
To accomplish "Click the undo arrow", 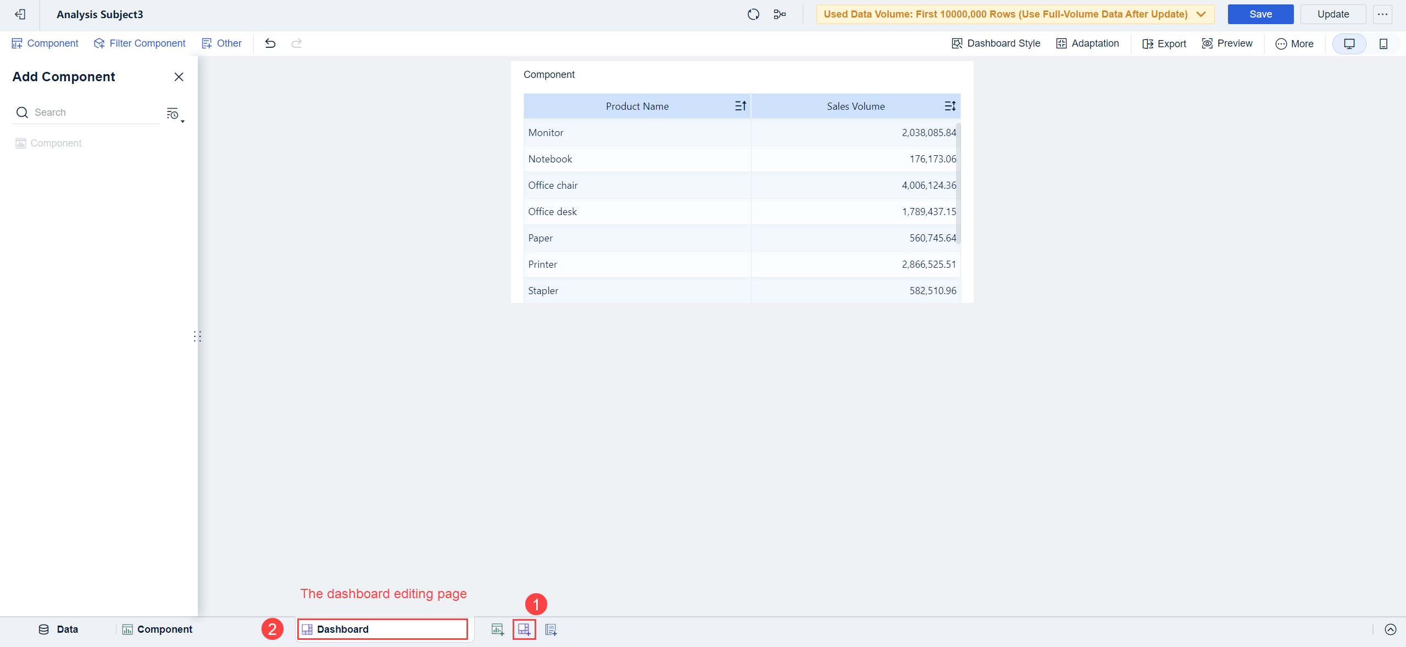I will pos(270,43).
